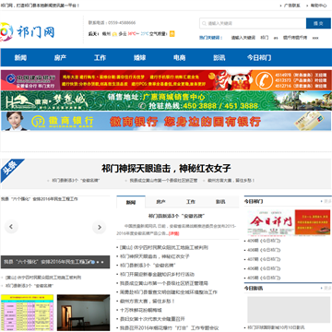This screenshot has height=332, width=332.
Task: Open the 帮助中心 link
Action: click(318, 6)
